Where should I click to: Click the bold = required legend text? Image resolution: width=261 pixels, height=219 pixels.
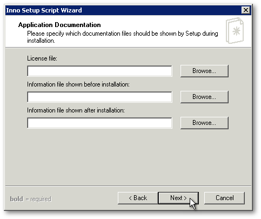click(x=31, y=199)
